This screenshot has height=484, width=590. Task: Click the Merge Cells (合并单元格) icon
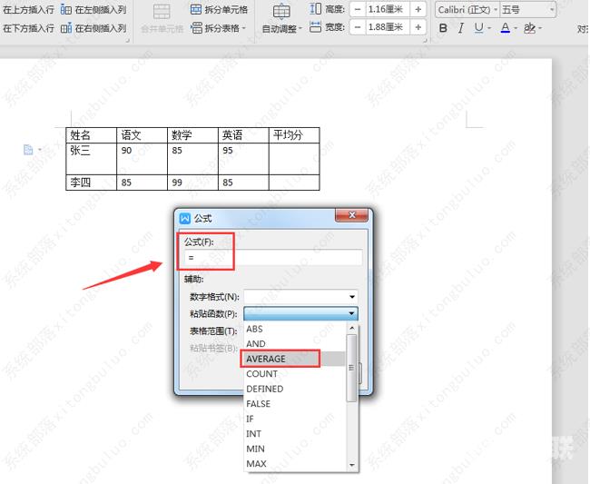[x=162, y=12]
